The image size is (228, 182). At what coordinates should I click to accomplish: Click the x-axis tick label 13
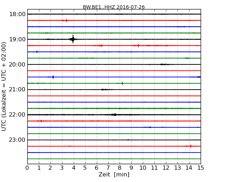(x=177, y=168)
